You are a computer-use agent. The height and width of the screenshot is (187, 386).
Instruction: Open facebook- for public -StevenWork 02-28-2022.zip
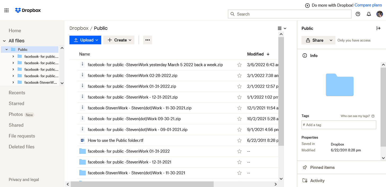pyautogui.click(x=133, y=76)
